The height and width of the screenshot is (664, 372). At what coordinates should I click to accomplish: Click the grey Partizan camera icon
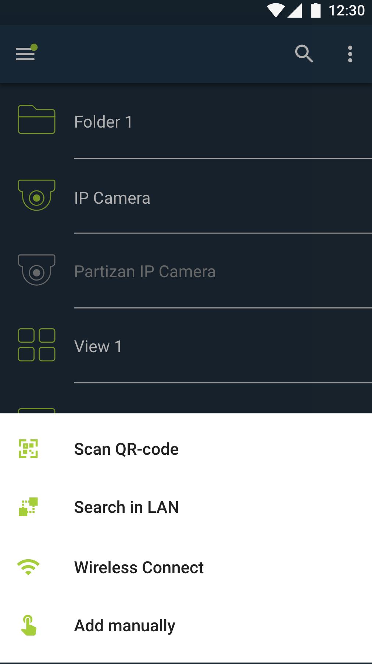click(36, 270)
